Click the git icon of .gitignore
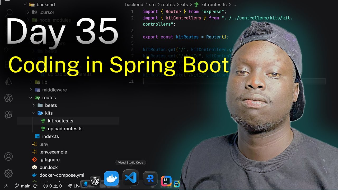Viewport: 338px width, 190px height. click(x=34, y=160)
